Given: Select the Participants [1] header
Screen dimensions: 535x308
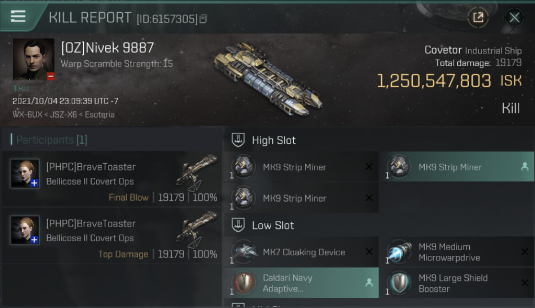Looking at the screenshot, I should (x=49, y=140).
